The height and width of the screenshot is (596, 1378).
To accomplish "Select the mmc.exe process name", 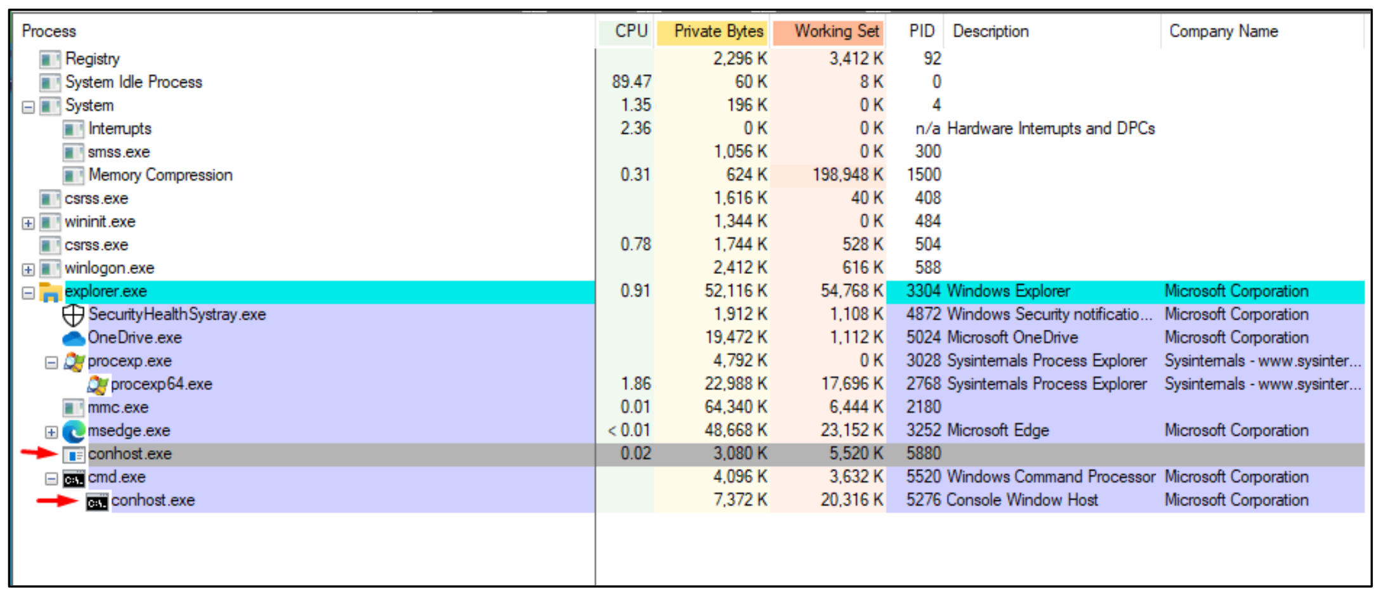I will [x=118, y=408].
